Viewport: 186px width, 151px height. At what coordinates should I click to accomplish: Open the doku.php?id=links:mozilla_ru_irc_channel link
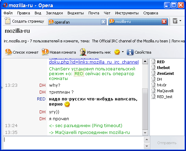point(94,62)
